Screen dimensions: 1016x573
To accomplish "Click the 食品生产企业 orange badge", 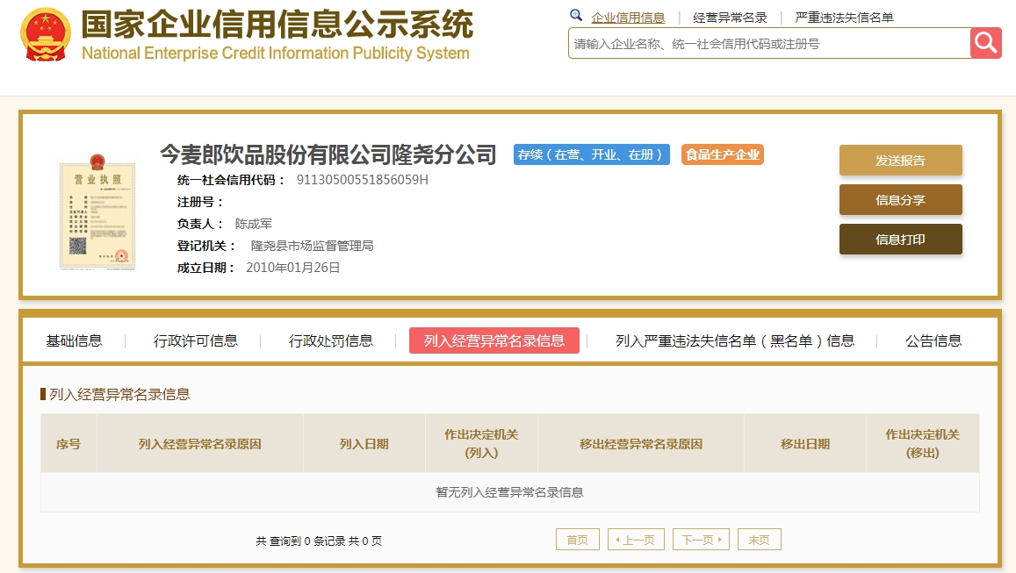I will tap(723, 154).
